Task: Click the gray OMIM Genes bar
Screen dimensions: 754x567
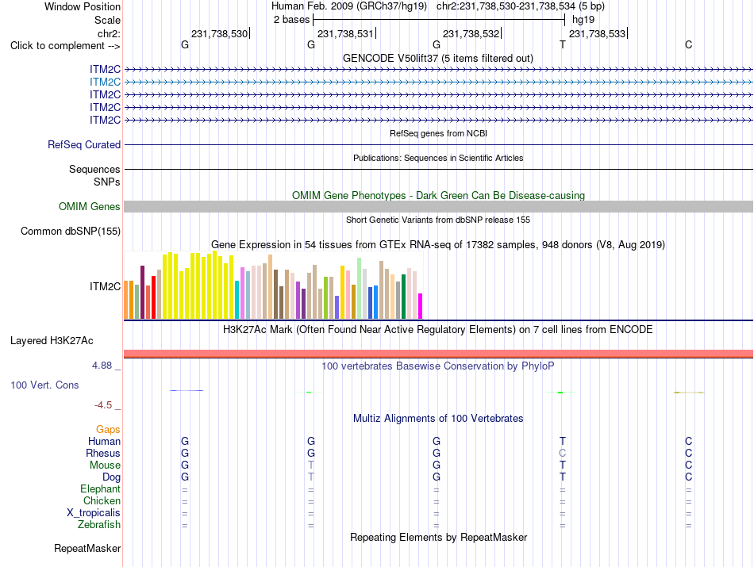Action: (x=438, y=207)
